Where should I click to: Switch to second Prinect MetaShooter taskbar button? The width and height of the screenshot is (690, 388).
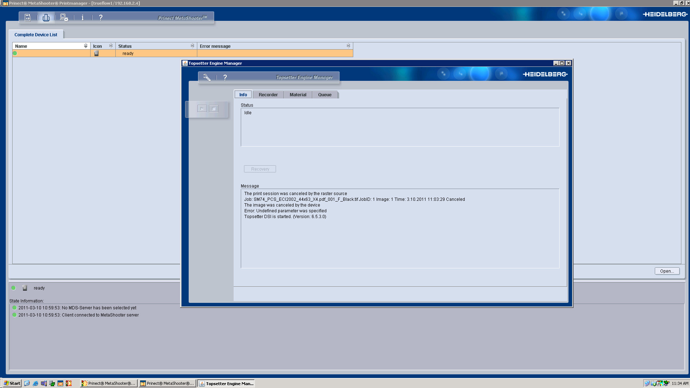click(x=167, y=383)
